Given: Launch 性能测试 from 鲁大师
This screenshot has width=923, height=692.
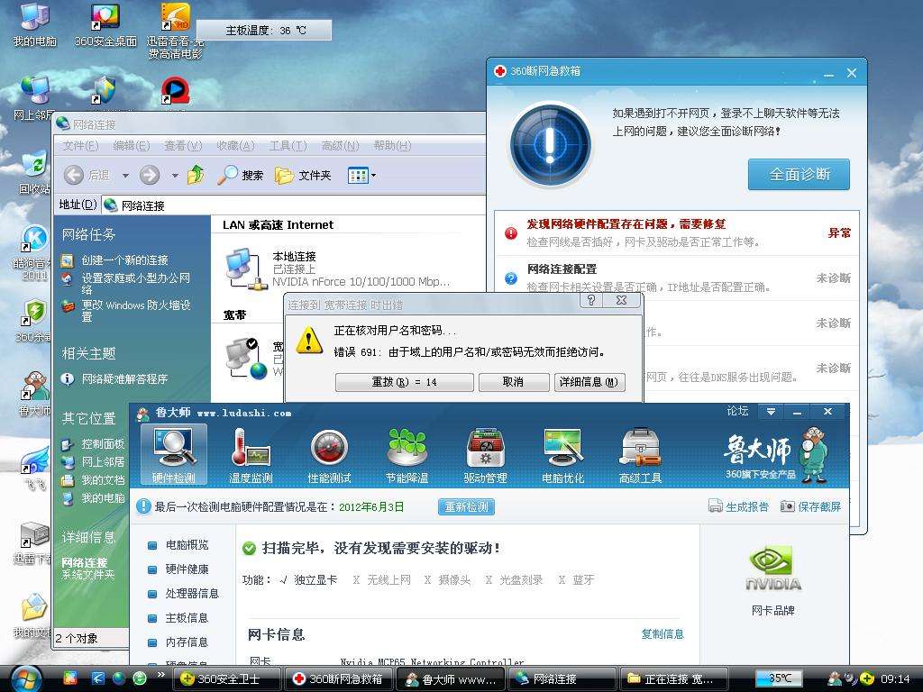Looking at the screenshot, I should [x=330, y=453].
